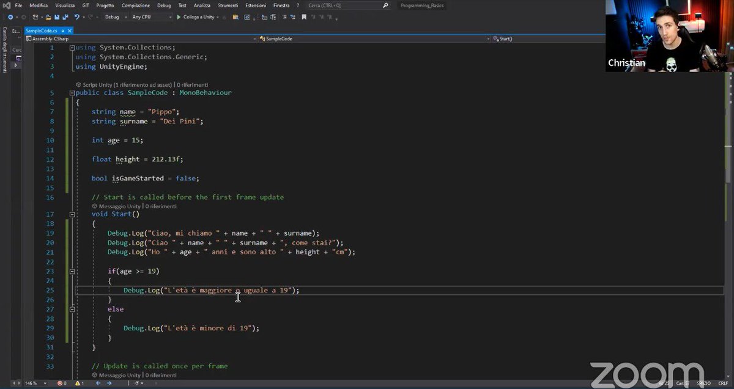734x389 pixels.
Task: Click the navigate backward toolbar icon
Action: (x=10, y=17)
